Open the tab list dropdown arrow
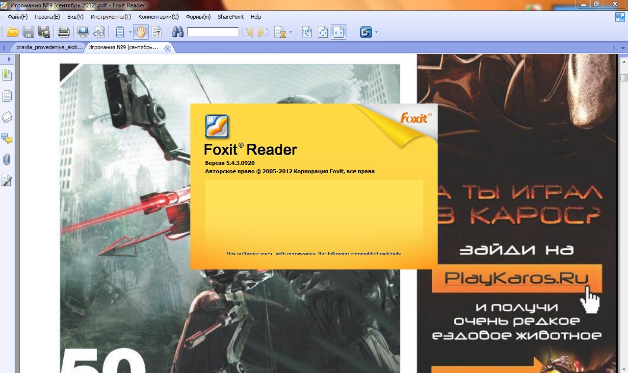This screenshot has height=373, width=628. click(x=623, y=48)
